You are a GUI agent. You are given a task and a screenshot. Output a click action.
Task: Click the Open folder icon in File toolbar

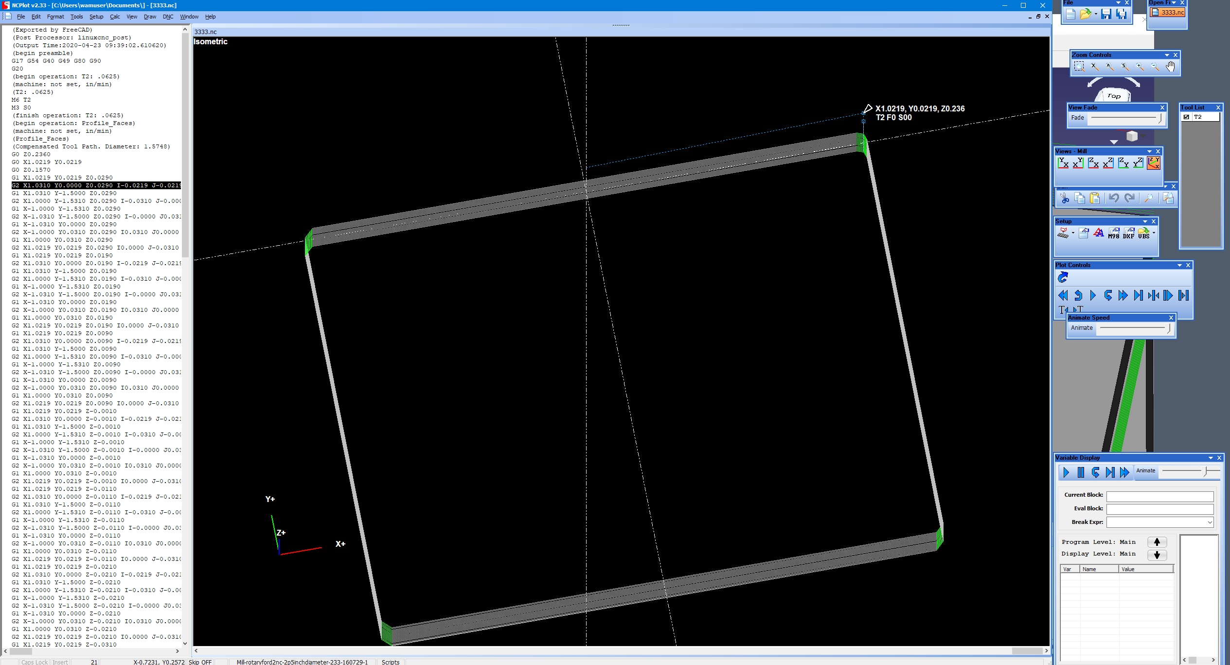(1086, 14)
